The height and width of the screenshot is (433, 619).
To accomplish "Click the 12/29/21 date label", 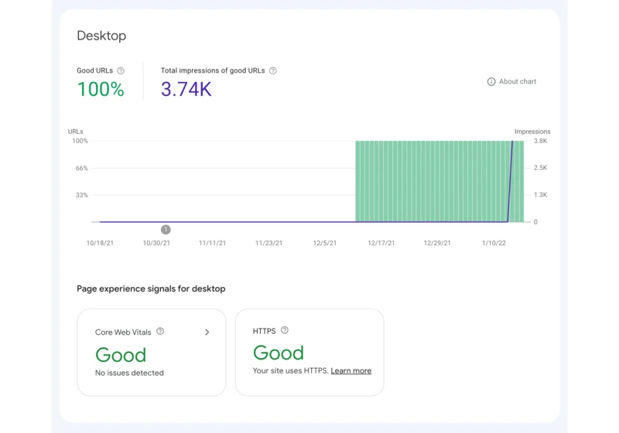I will point(437,243).
